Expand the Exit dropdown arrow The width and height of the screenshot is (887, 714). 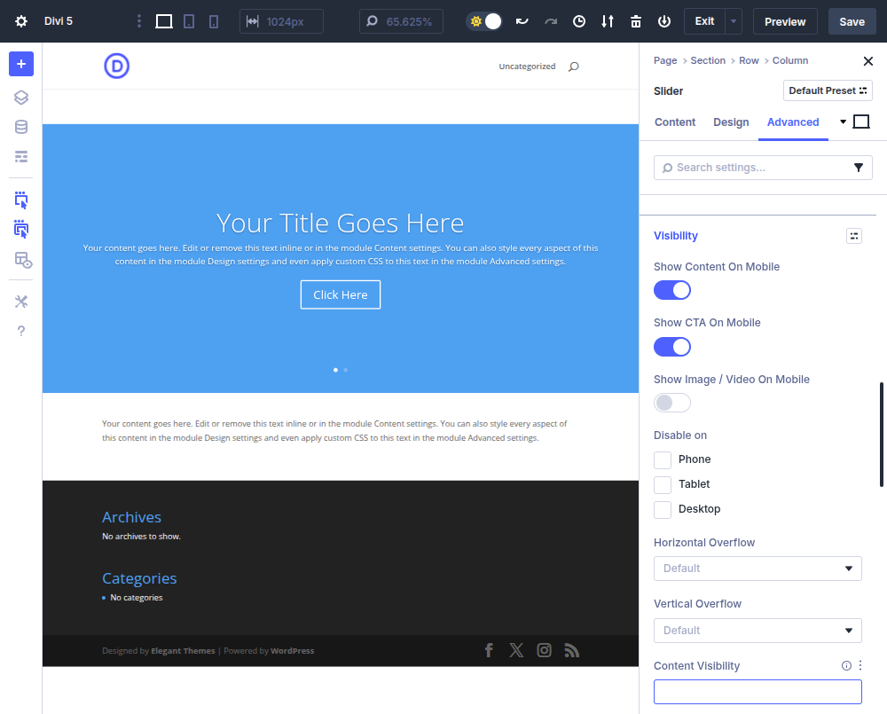click(x=734, y=21)
